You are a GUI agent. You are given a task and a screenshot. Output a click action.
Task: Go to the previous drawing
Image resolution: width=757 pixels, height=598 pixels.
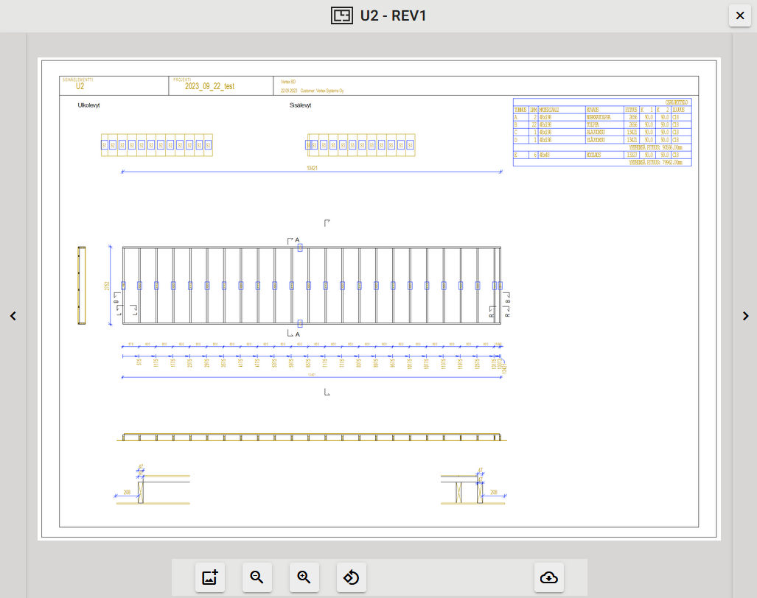coord(13,316)
